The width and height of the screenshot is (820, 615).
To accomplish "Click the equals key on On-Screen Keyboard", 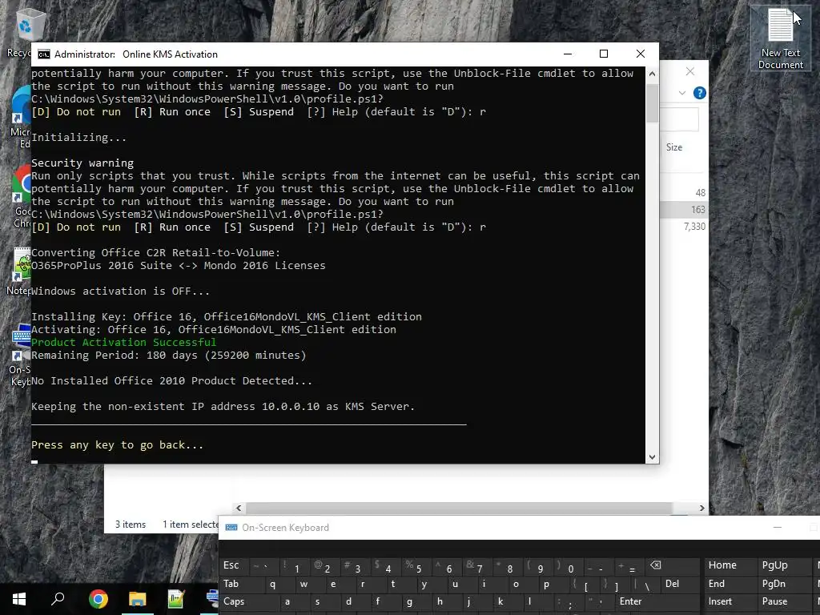I will coord(628,567).
